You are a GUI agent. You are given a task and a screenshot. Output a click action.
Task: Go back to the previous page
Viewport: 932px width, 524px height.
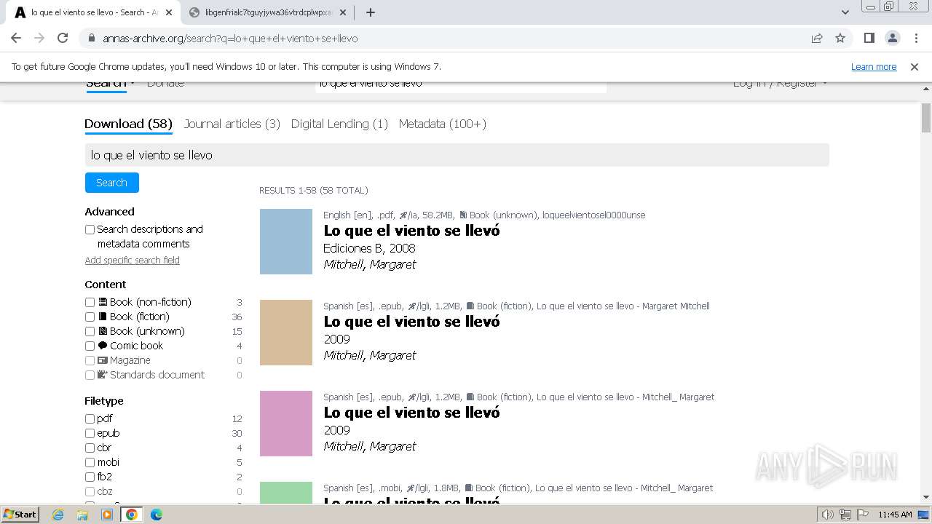coord(16,38)
